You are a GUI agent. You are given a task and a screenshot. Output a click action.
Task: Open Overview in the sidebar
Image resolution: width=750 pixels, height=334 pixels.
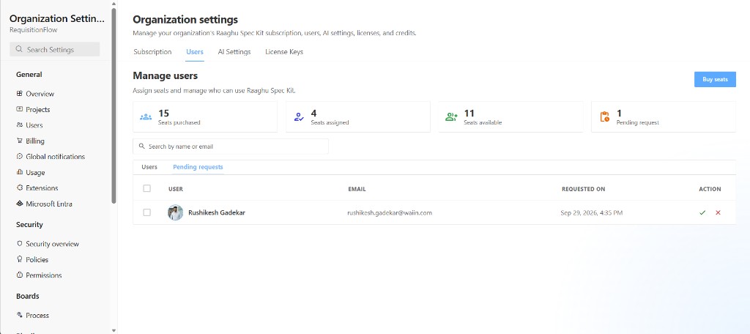pos(40,94)
